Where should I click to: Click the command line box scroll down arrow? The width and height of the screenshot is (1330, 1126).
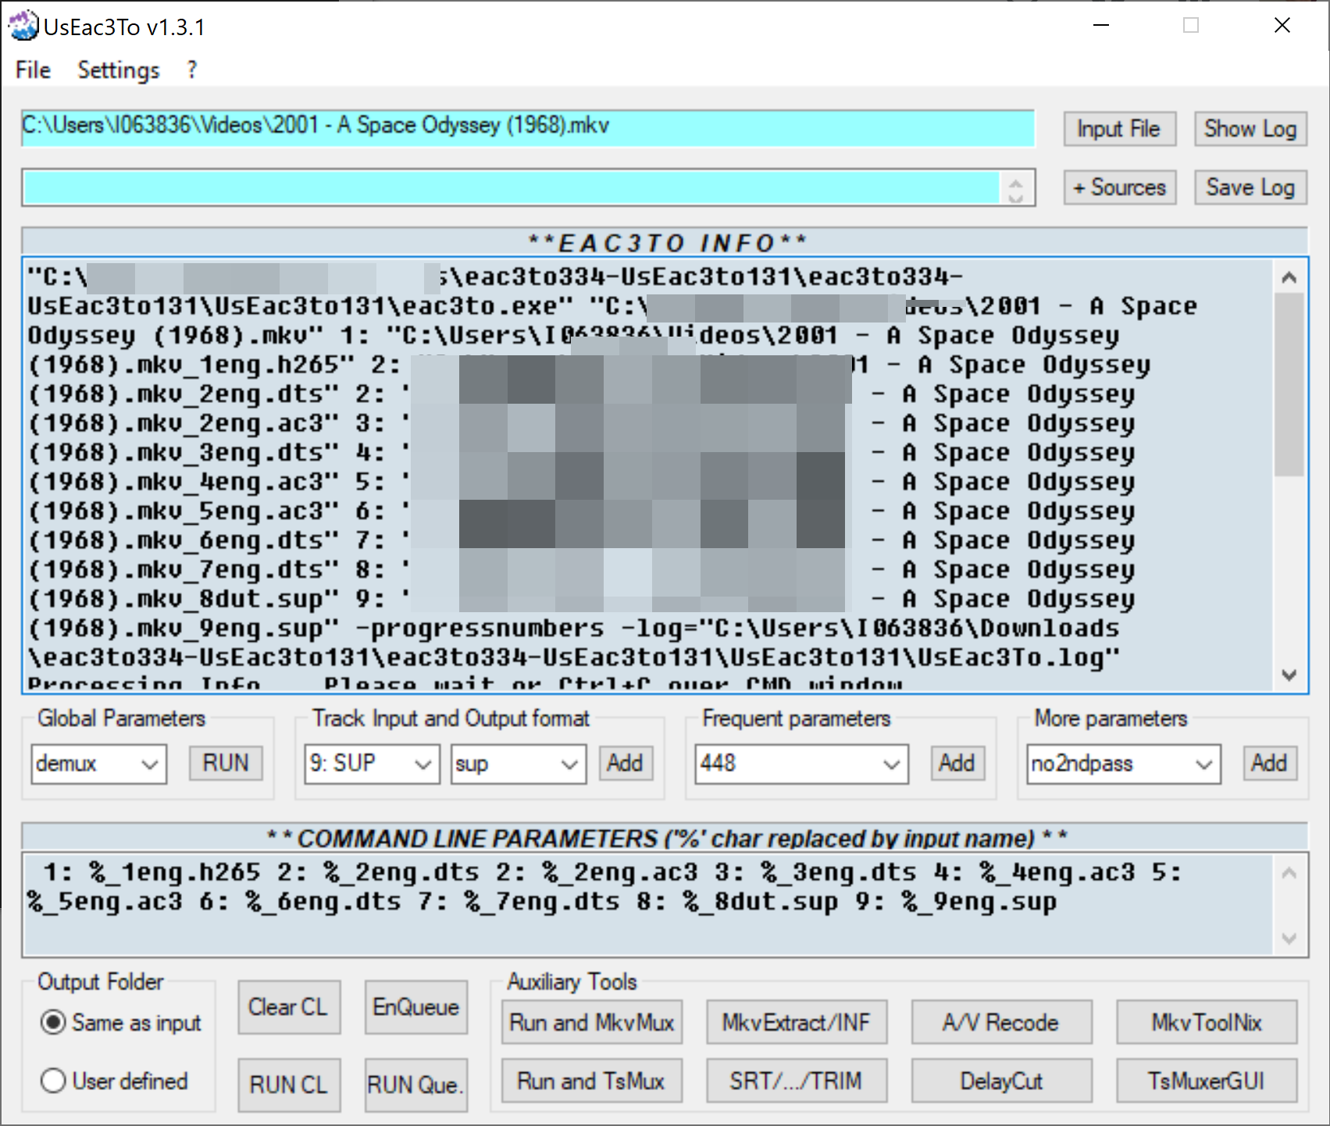pyautogui.click(x=1289, y=938)
